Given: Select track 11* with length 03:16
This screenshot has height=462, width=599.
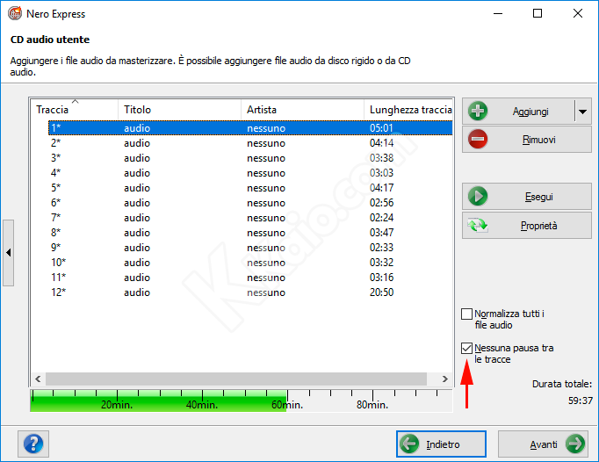Looking at the screenshot, I should (250, 277).
